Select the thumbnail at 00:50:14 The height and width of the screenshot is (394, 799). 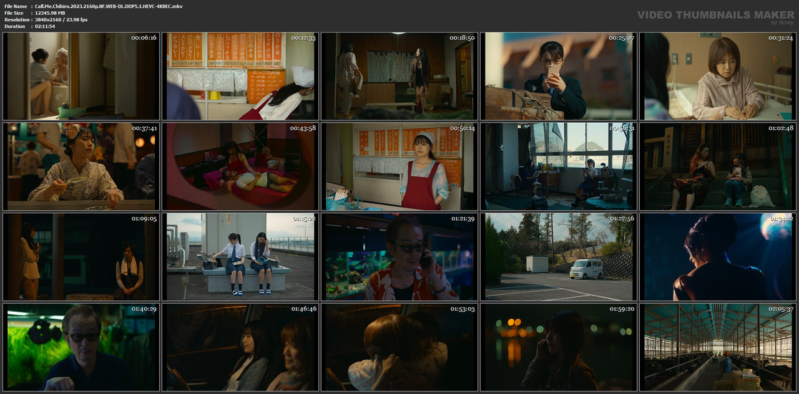[399, 166]
